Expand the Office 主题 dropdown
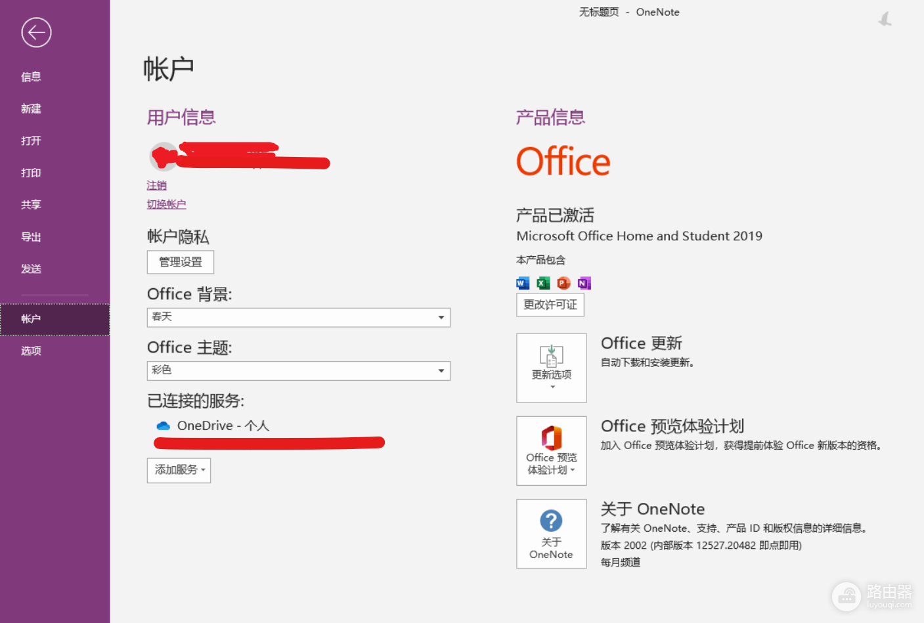Viewport: 924px width, 623px height. pyautogui.click(x=299, y=371)
